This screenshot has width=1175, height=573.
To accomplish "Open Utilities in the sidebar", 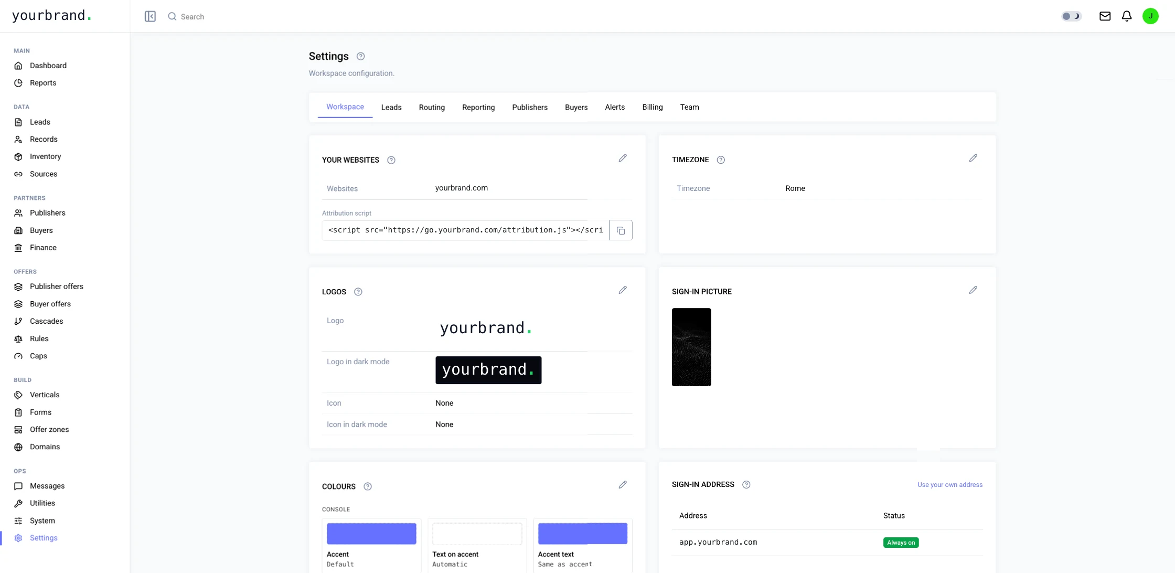I will point(42,503).
